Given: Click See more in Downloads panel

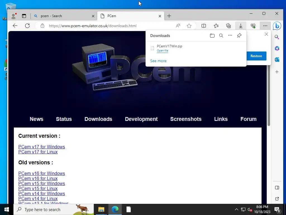Looking at the screenshot, I should coord(158,61).
